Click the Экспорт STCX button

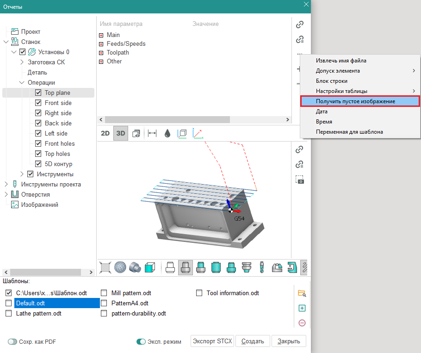pyautogui.click(x=212, y=341)
